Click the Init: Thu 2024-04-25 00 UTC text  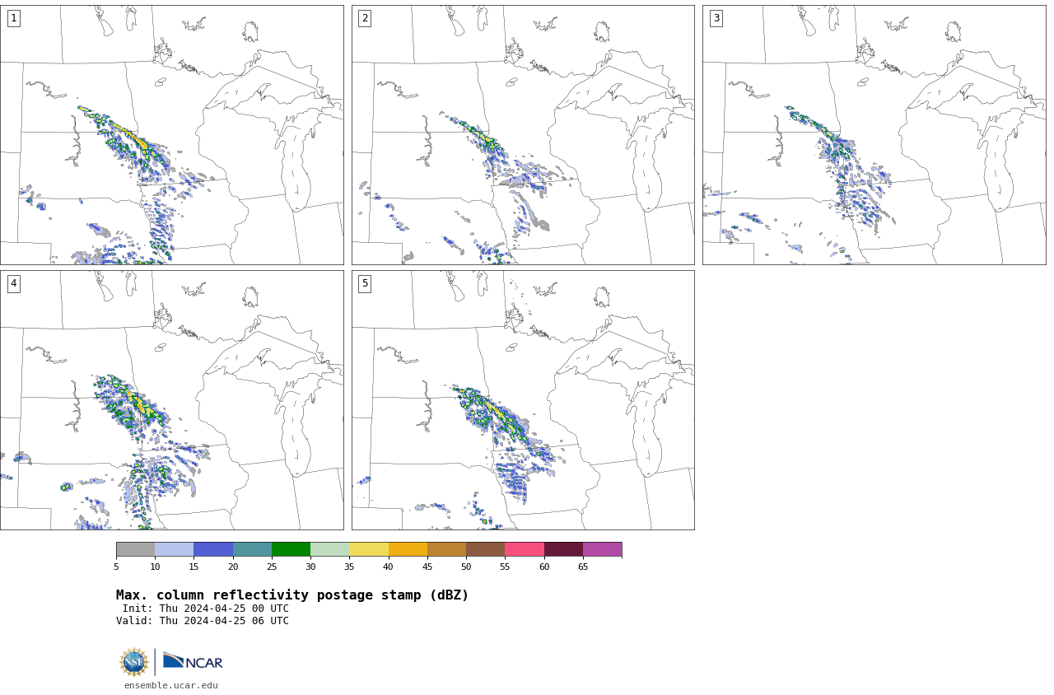tap(206, 609)
